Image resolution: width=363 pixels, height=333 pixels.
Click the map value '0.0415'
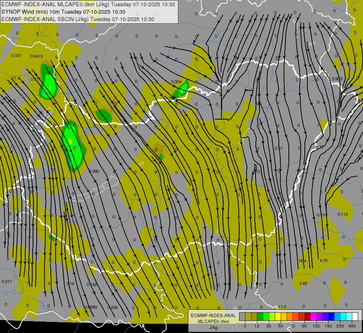[36, 56]
